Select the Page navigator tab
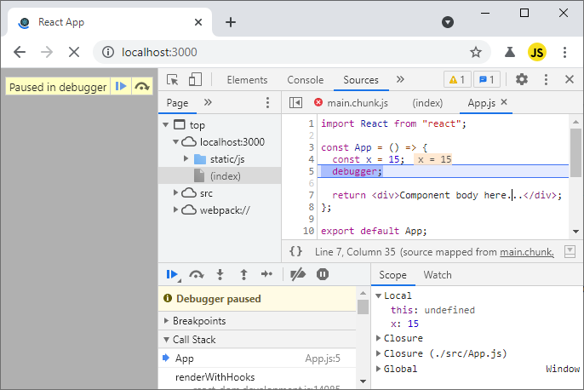Viewport: 584px width, 390px height. point(177,103)
